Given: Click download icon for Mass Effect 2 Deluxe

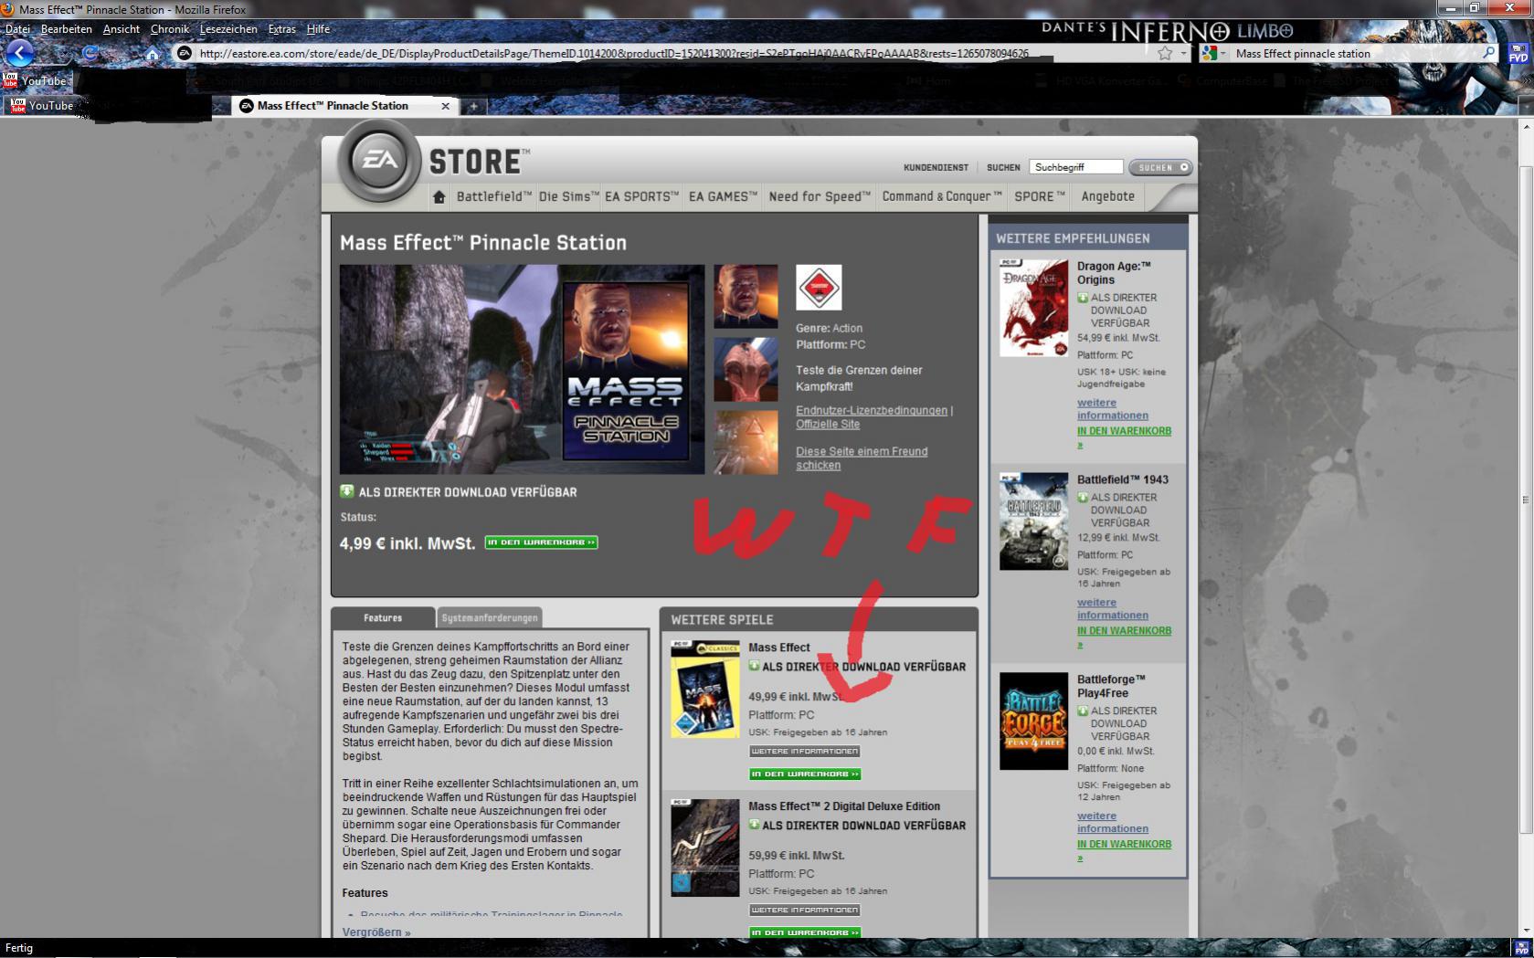Looking at the screenshot, I should pyautogui.click(x=754, y=825).
